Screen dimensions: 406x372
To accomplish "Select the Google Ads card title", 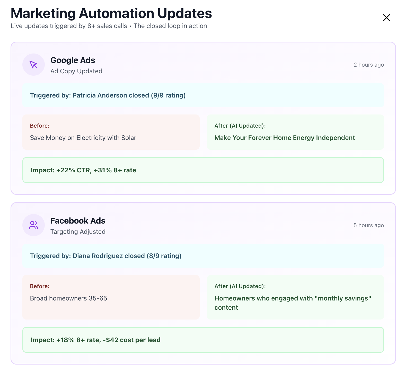I will pos(73,60).
